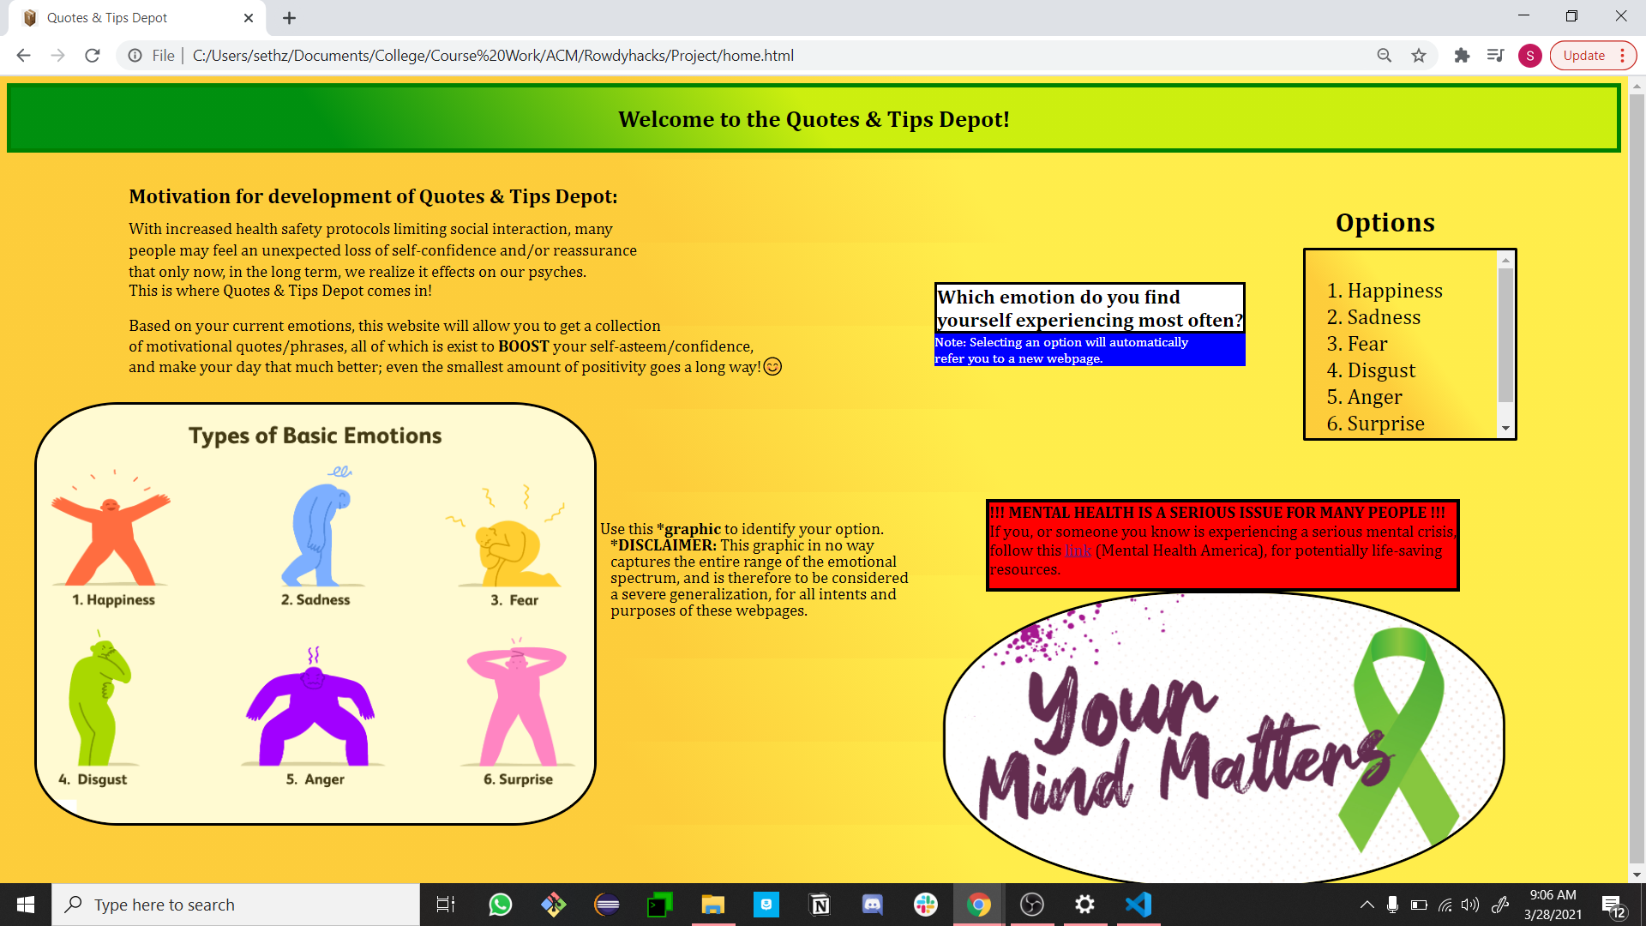Click the back navigation arrow

[24, 56]
